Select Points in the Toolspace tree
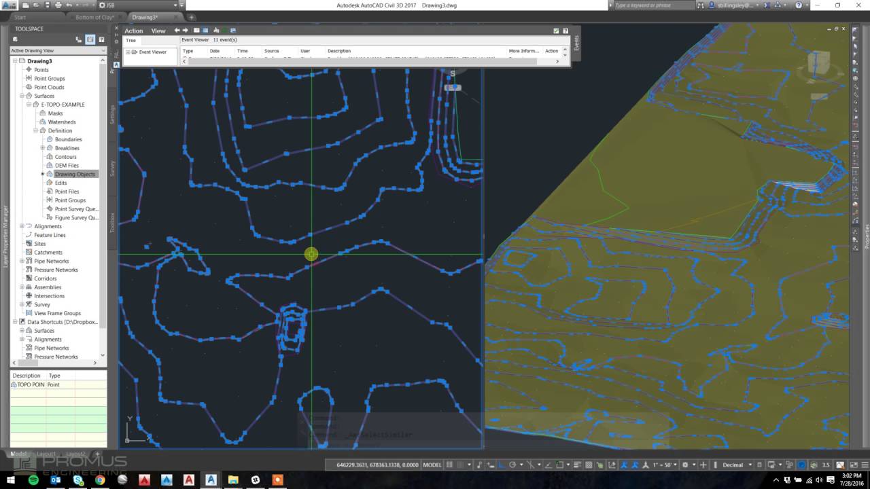 click(41, 70)
